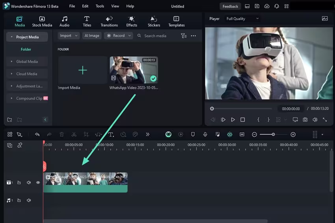Select the WhatsApp Video thumbnail

[134, 70]
